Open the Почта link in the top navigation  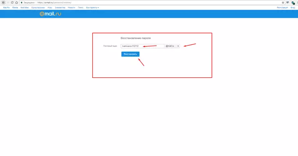click(15, 8)
